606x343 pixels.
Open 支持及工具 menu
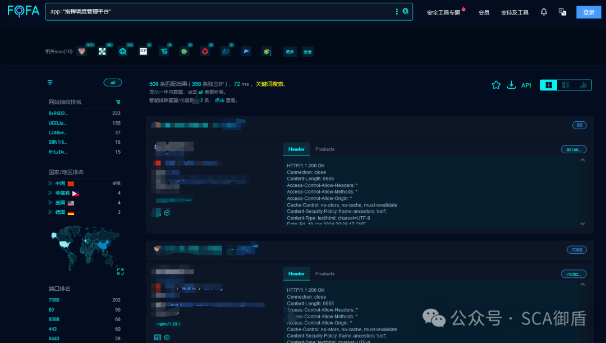tap(515, 12)
